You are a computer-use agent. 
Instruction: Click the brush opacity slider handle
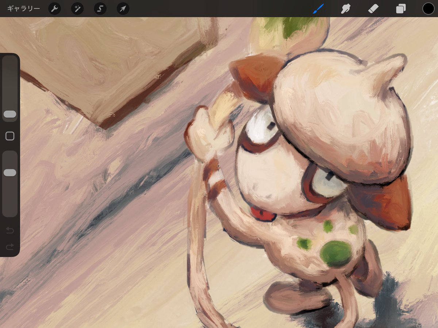point(10,173)
